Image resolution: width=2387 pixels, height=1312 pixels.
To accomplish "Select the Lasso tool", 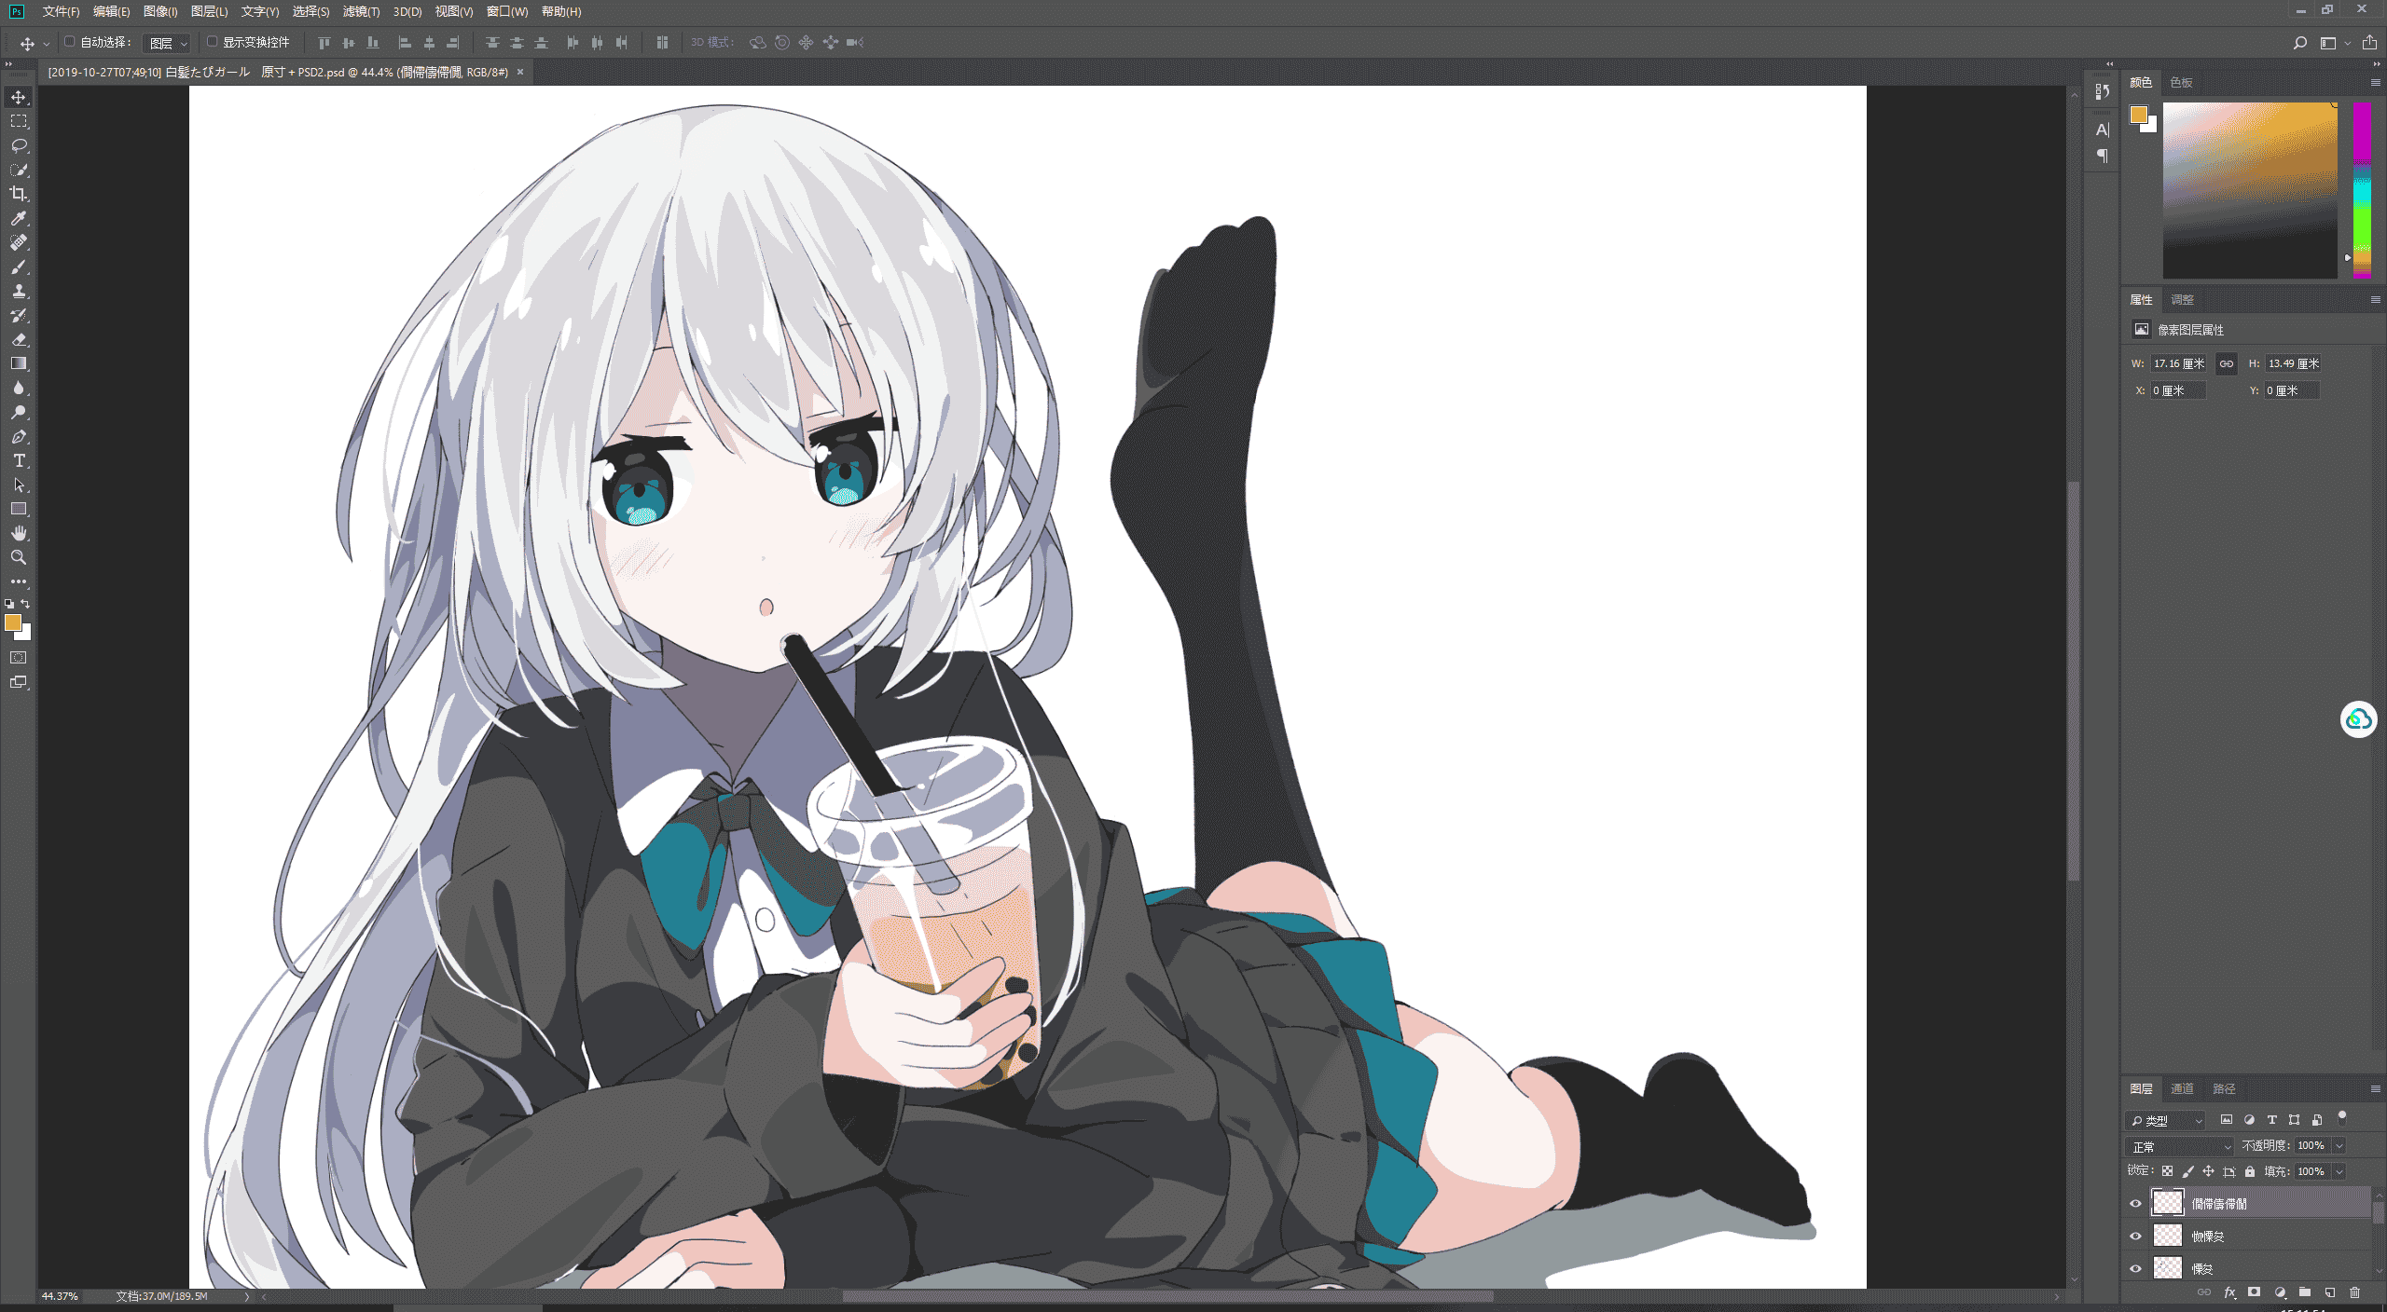I will 19,145.
